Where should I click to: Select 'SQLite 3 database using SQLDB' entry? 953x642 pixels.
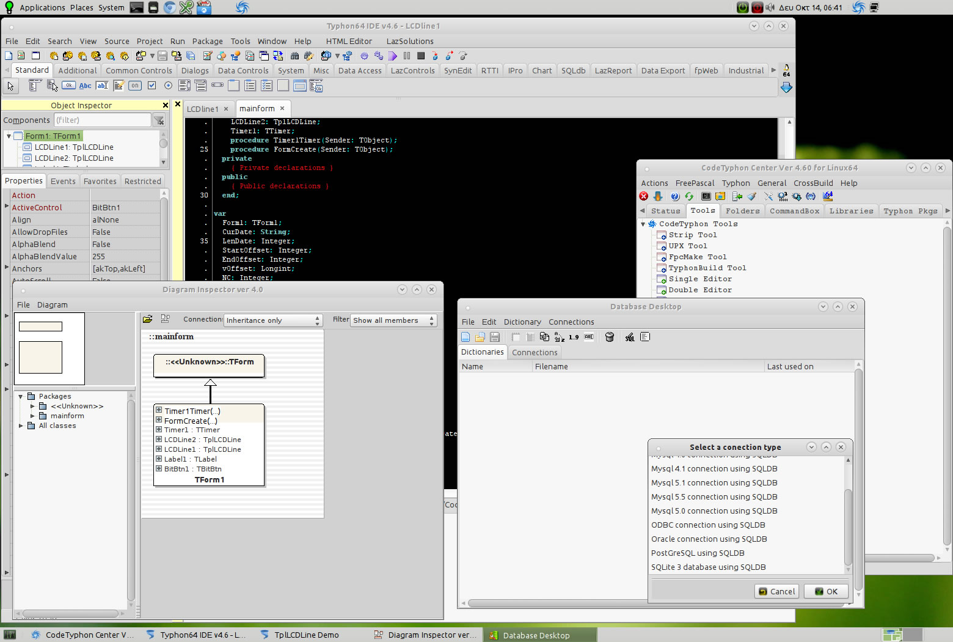(x=708, y=567)
